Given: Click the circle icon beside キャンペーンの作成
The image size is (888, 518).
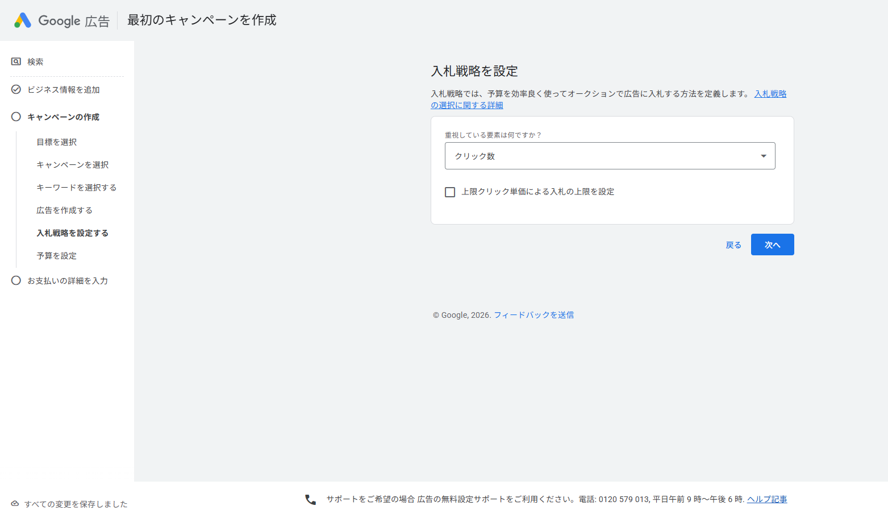Looking at the screenshot, I should tap(16, 117).
